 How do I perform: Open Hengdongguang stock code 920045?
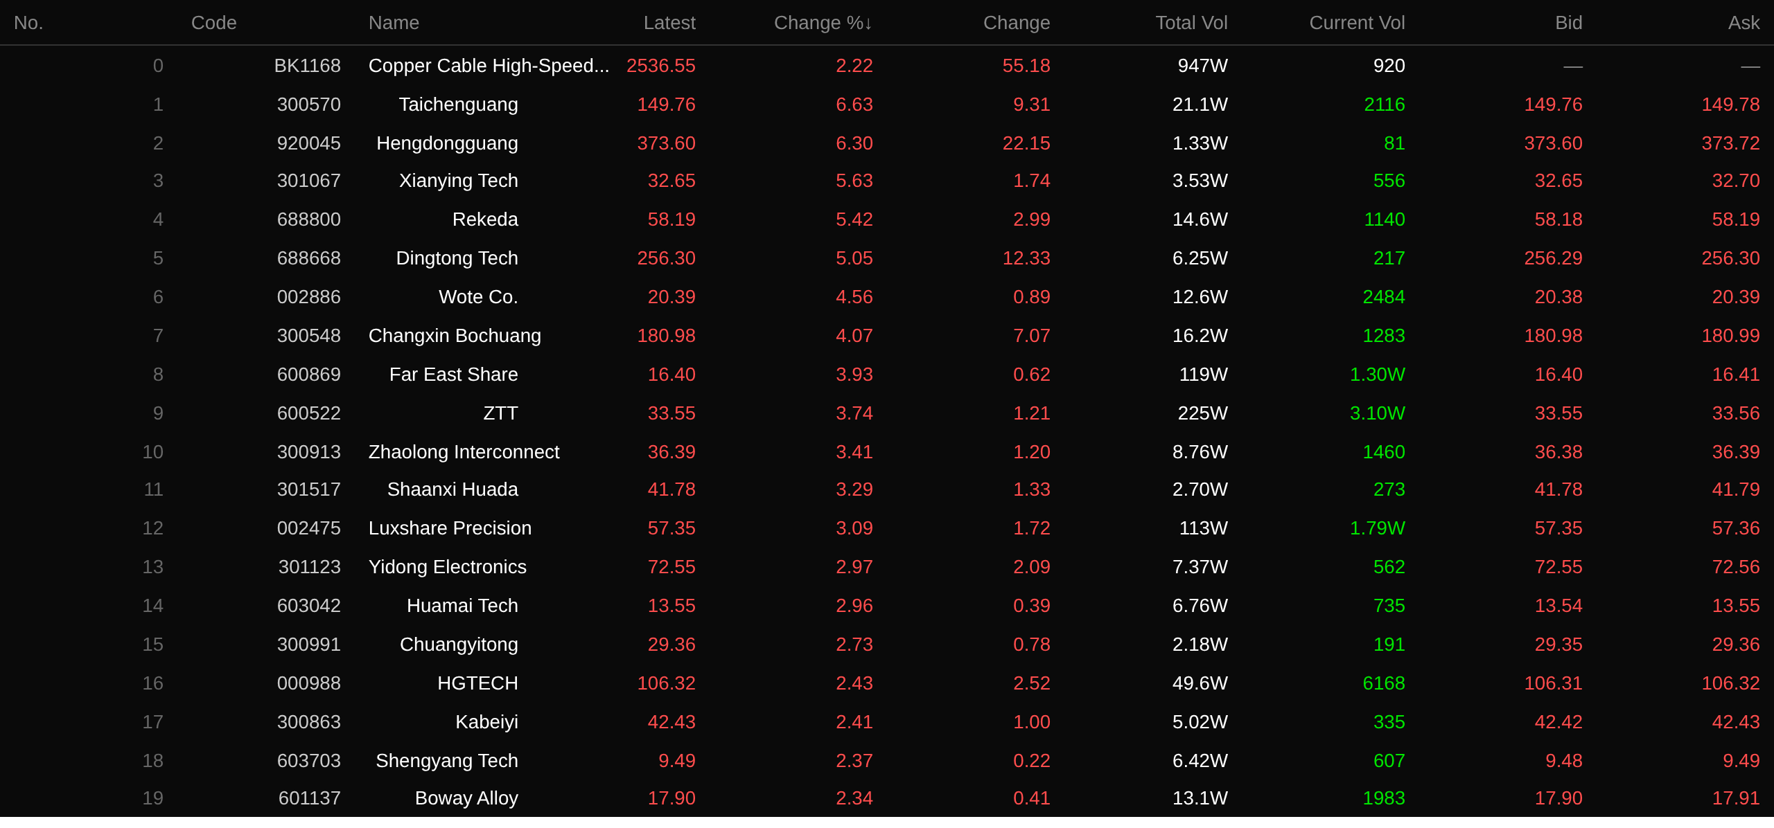click(x=308, y=143)
